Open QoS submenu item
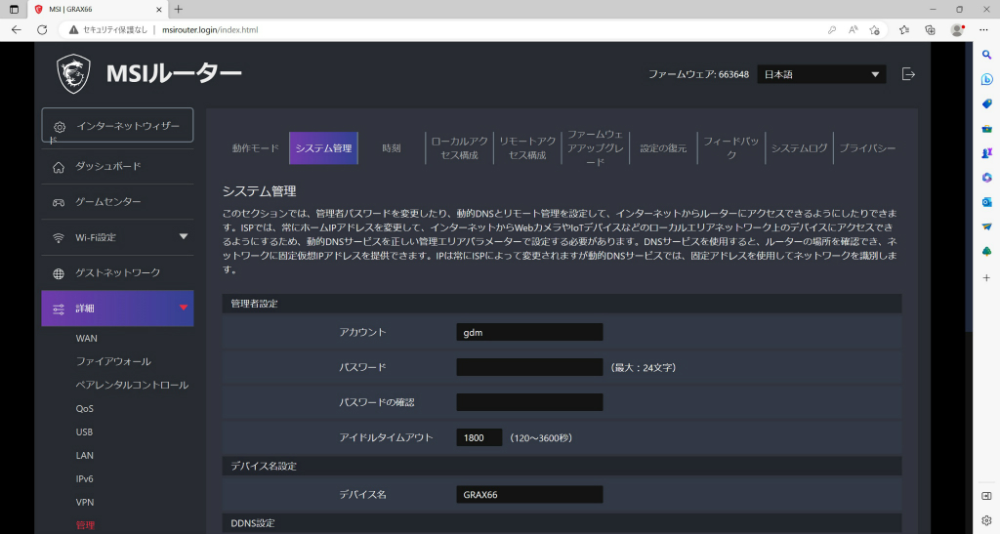Image resolution: width=1000 pixels, height=534 pixels. click(84, 409)
